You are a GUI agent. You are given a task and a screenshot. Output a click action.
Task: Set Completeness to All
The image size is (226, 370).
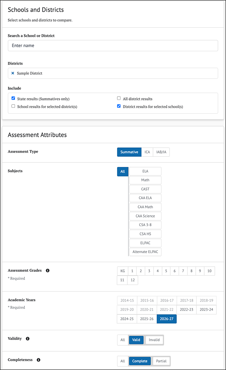pyautogui.click(x=123, y=361)
